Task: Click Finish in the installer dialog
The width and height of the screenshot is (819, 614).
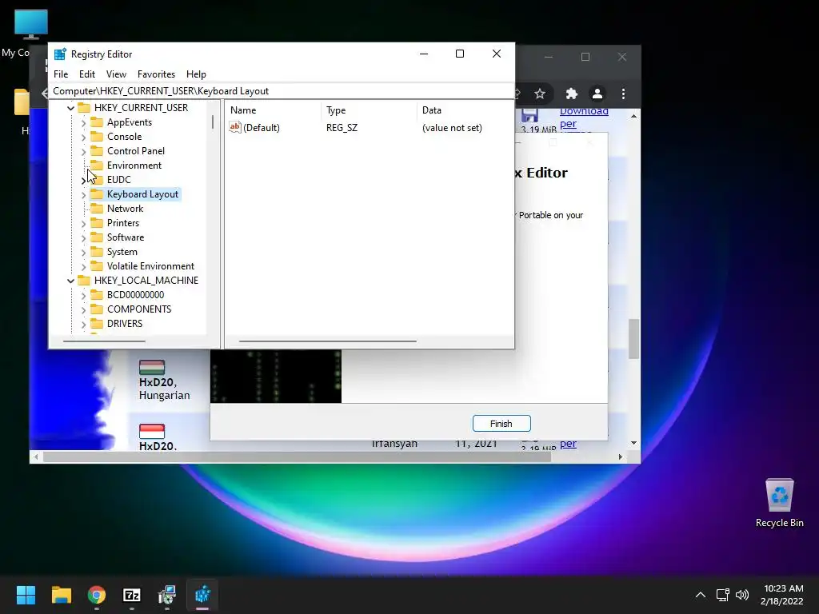Action: coord(501,424)
